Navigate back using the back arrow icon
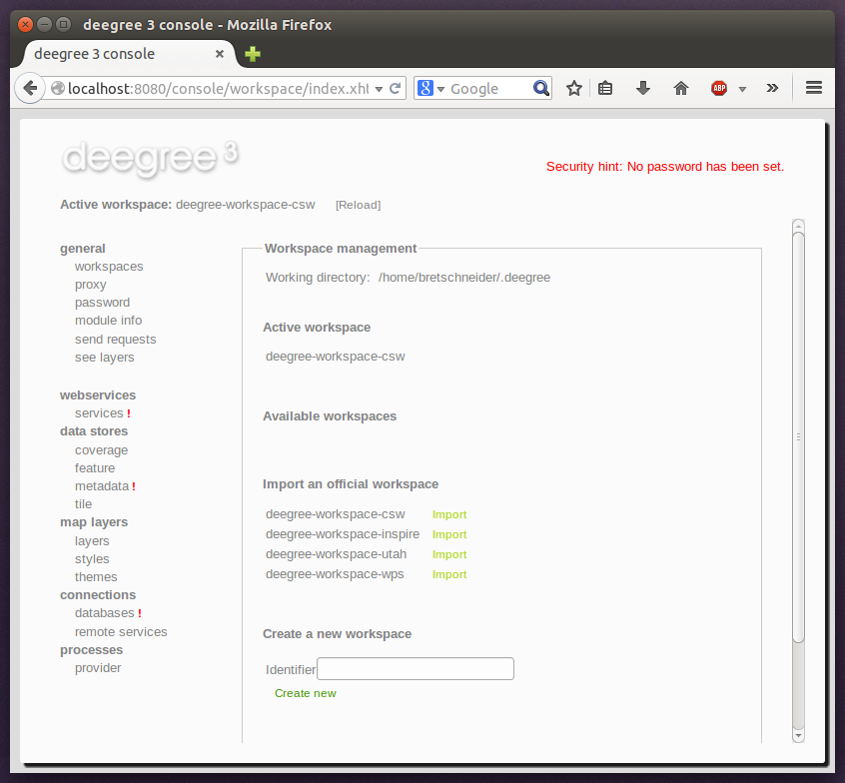Viewport: 845px width, 783px height. 30,88
